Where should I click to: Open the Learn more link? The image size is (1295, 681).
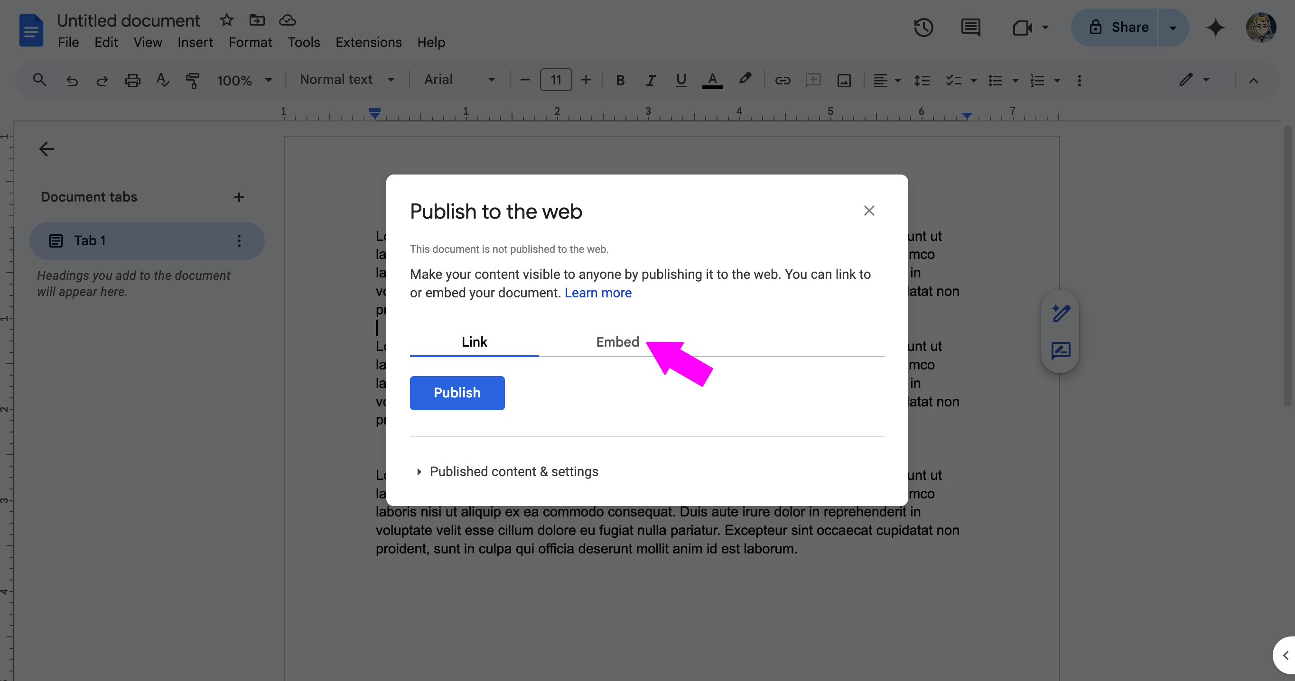click(598, 293)
